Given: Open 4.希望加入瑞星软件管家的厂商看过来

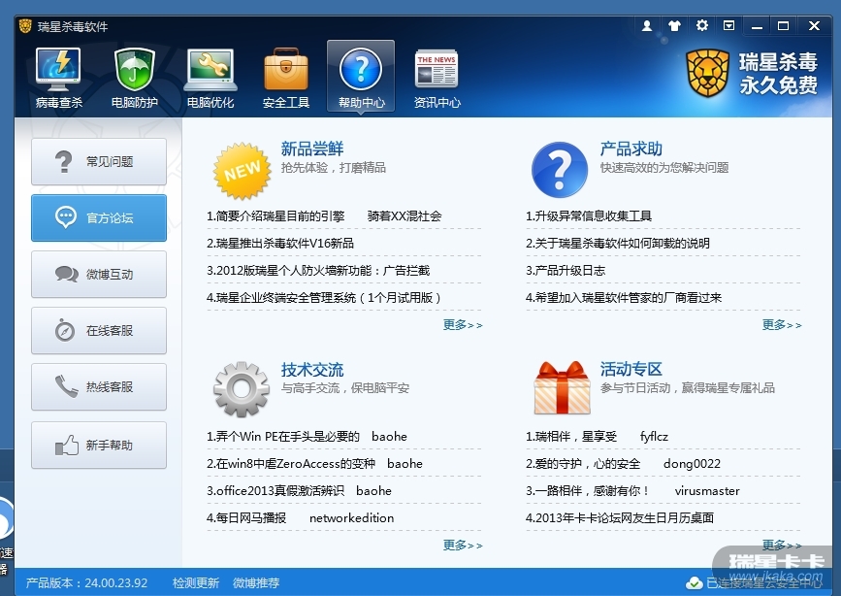Looking at the screenshot, I should coord(624,297).
